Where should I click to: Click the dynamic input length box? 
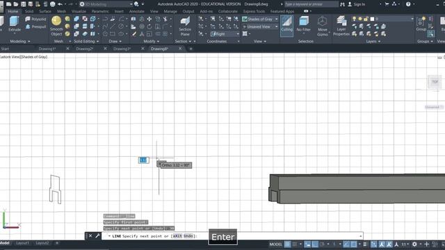pos(144,160)
